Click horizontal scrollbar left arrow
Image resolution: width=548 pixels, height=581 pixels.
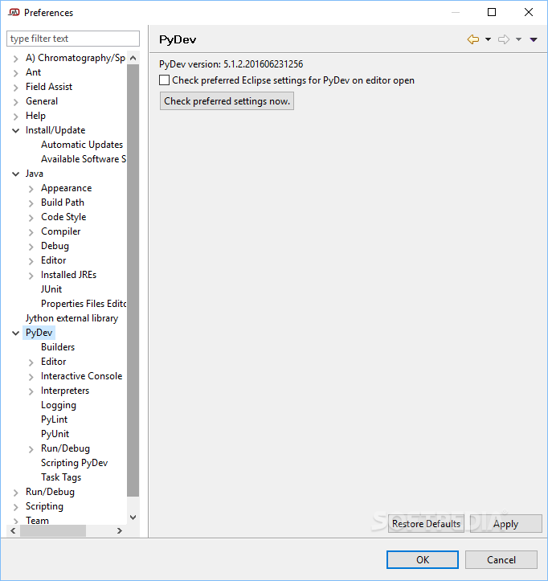14,530
